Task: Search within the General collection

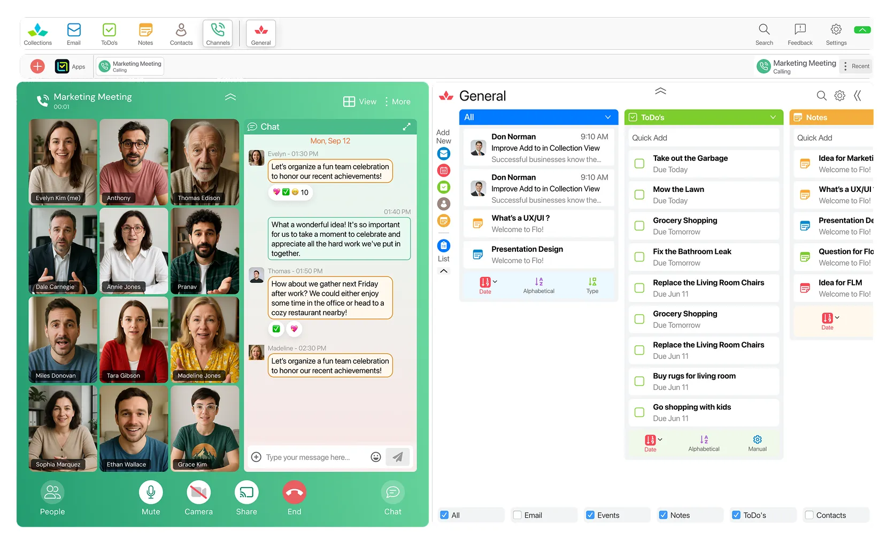Action: [822, 96]
